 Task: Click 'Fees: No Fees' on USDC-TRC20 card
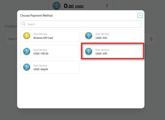(40, 50)
